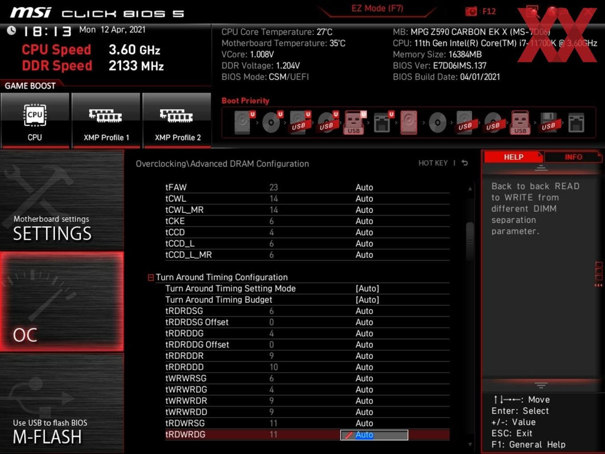Select the UEFI USB CD/DVD boot icon
605x454 pixels.
pyautogui.click(x=327, y=122)
